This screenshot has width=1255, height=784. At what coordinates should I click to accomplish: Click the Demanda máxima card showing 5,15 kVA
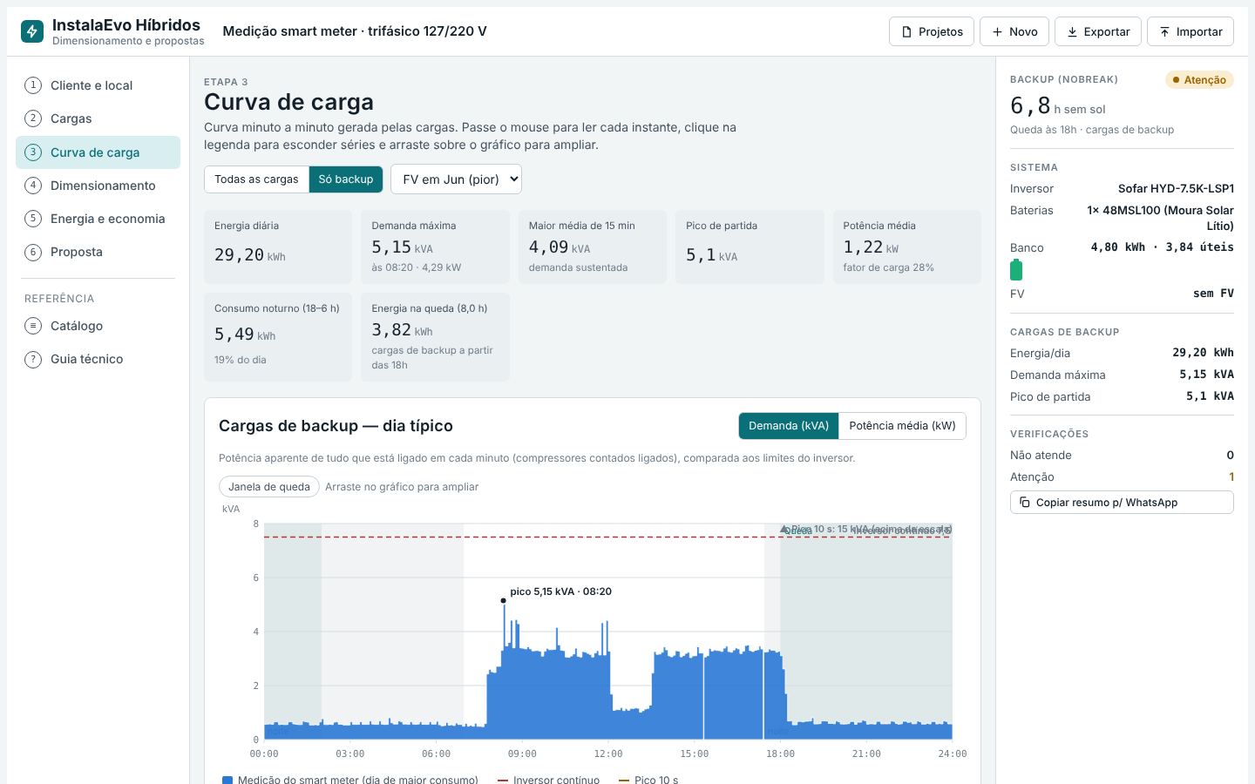point(435,247)
